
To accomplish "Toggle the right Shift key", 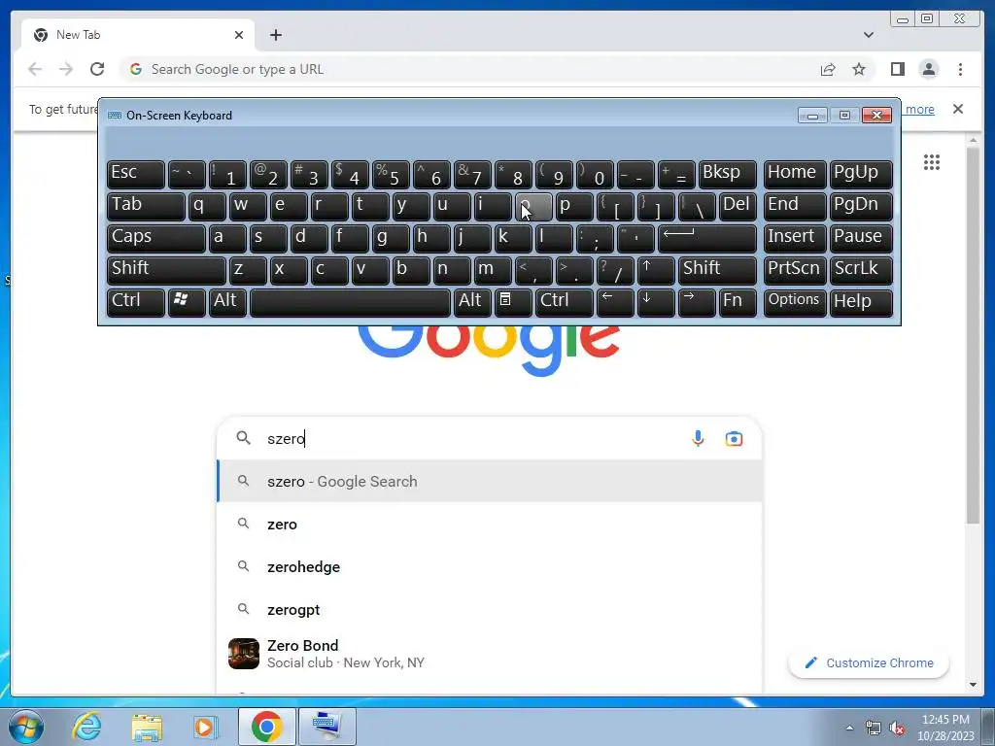I will [717, 270].
